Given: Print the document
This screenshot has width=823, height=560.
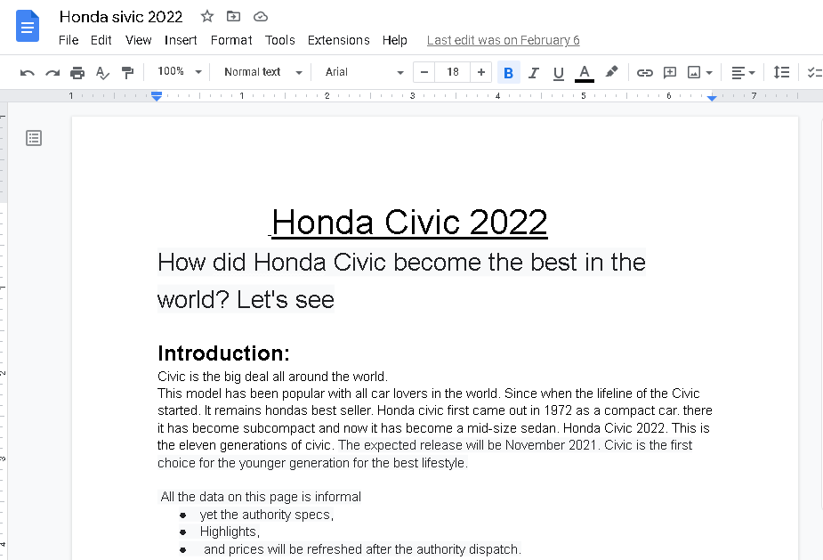Looking at the screenshot, I should [77, 72].
